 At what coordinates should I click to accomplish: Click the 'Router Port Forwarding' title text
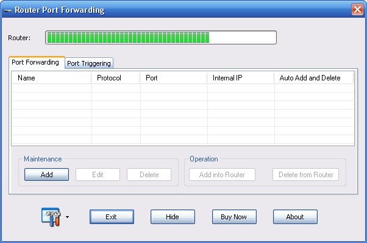[60, 10]
